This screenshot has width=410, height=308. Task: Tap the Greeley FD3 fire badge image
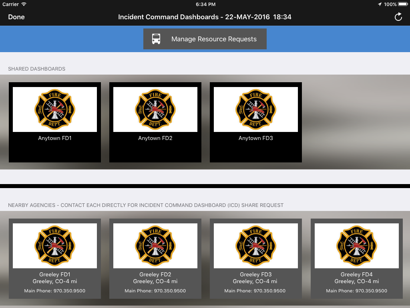click(256, 246)
